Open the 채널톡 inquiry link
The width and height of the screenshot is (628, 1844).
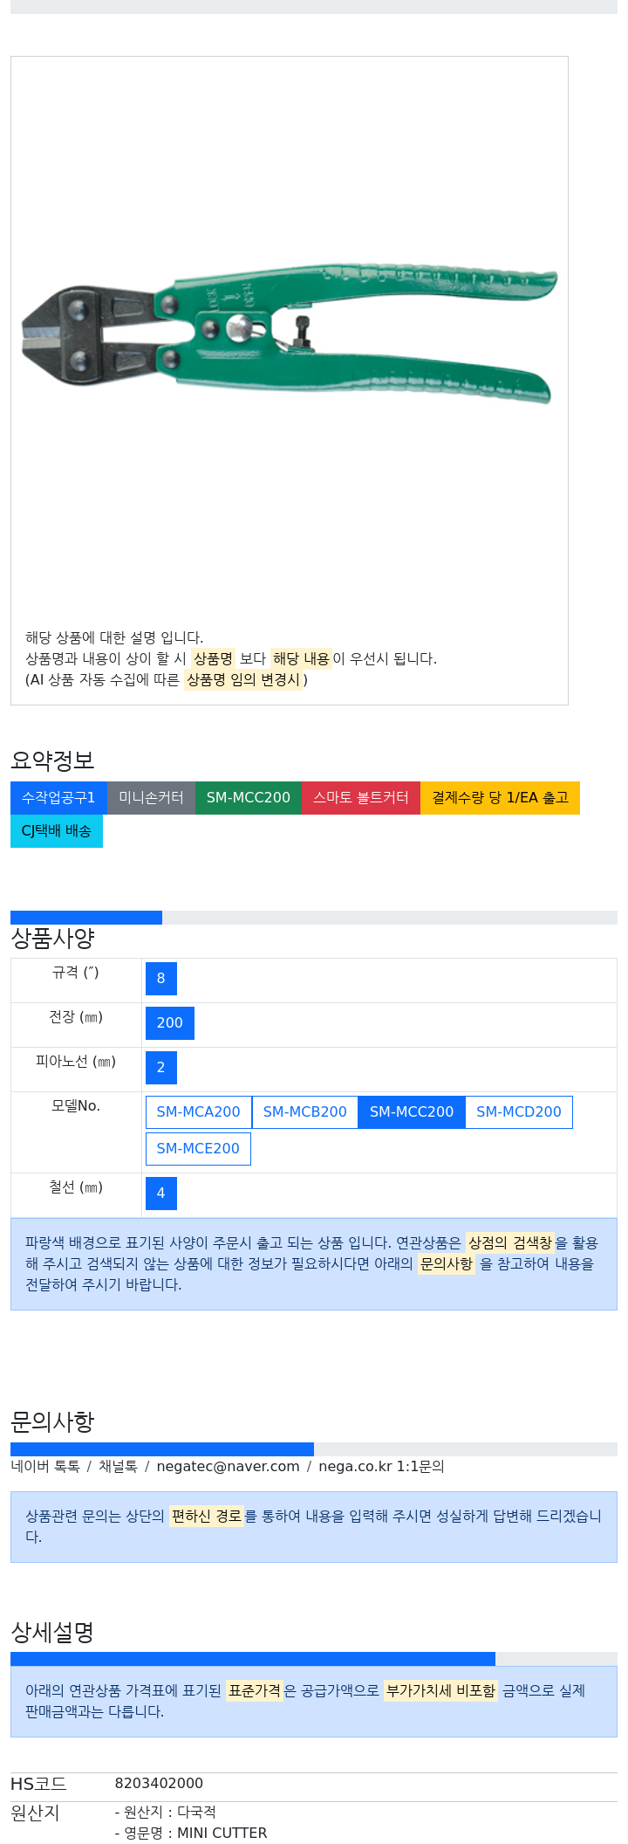(118, 1467)
